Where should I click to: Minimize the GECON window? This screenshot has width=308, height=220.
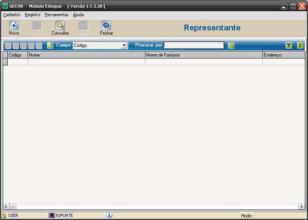(x=284, y=6)
